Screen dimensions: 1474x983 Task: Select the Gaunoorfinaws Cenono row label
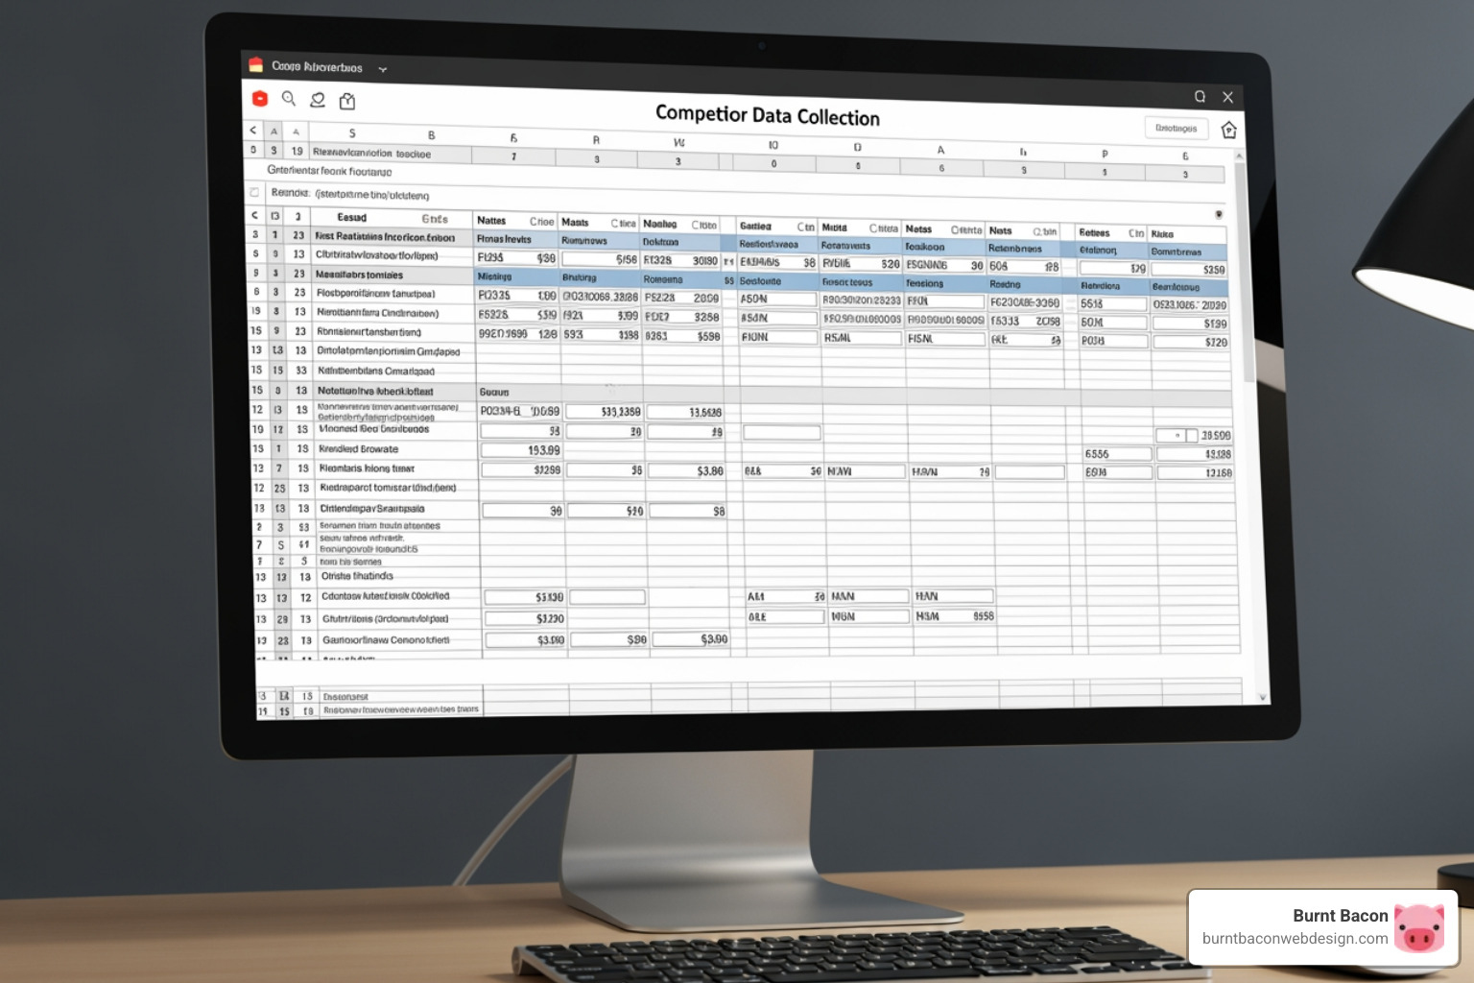tap(386, 640)
